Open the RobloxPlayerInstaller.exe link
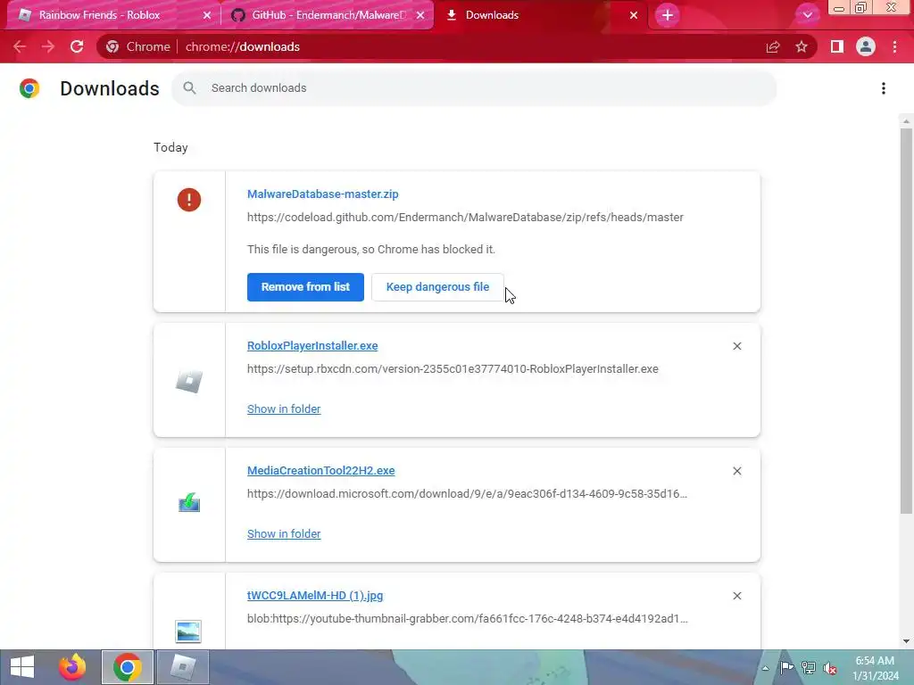Screen dimensions: 914x685 coord(312,345)
